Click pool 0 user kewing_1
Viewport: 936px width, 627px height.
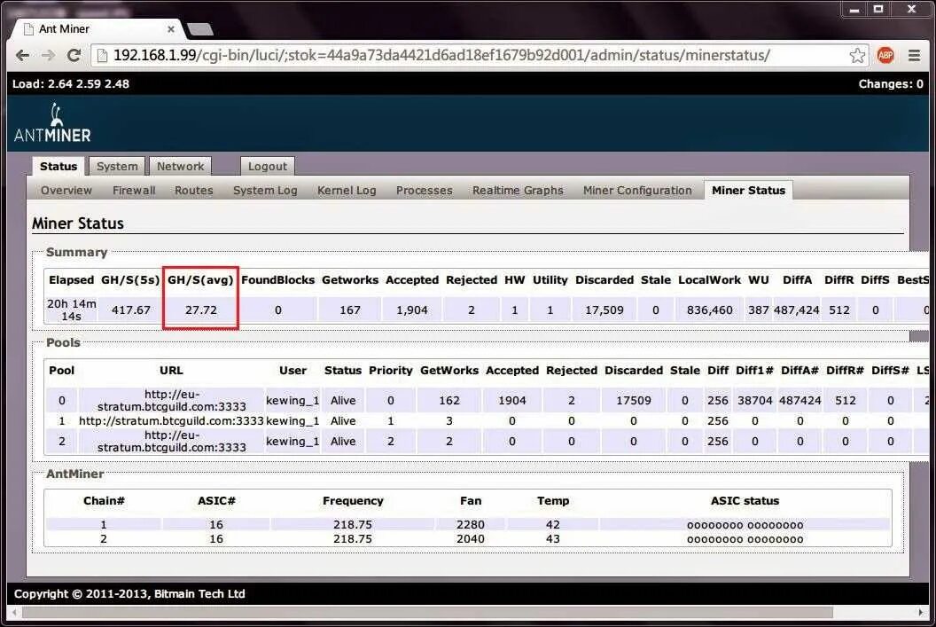coord(292,401)
